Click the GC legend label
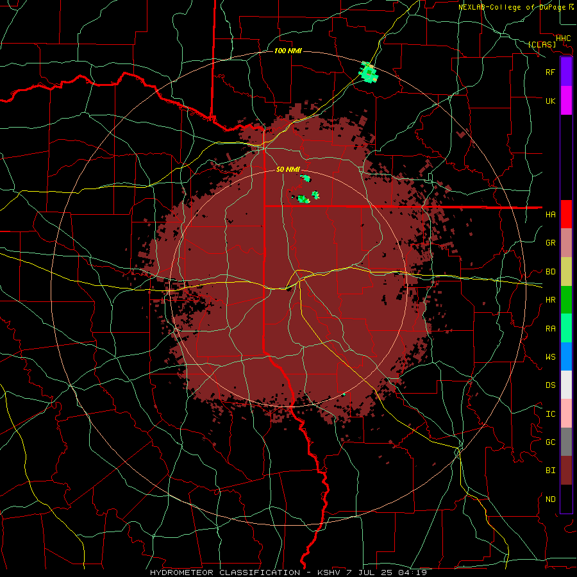Image resolution: width=577 pixels, height=577 pixels. pyautogui.click(x=551, y=442)
